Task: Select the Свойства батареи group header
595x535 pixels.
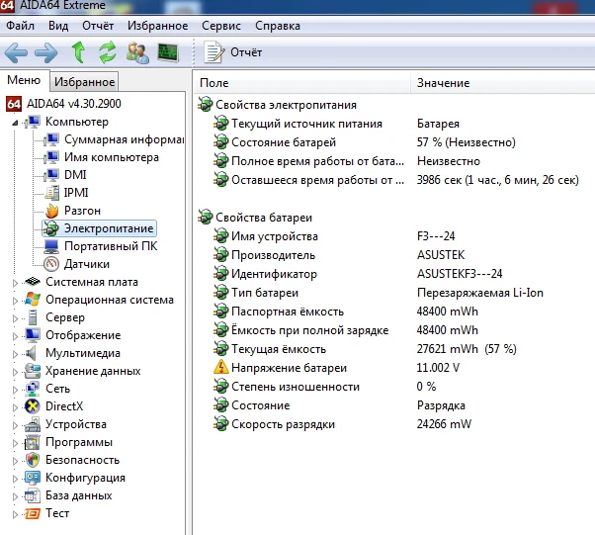Action: pyautogui.click(x=255, y=218)
